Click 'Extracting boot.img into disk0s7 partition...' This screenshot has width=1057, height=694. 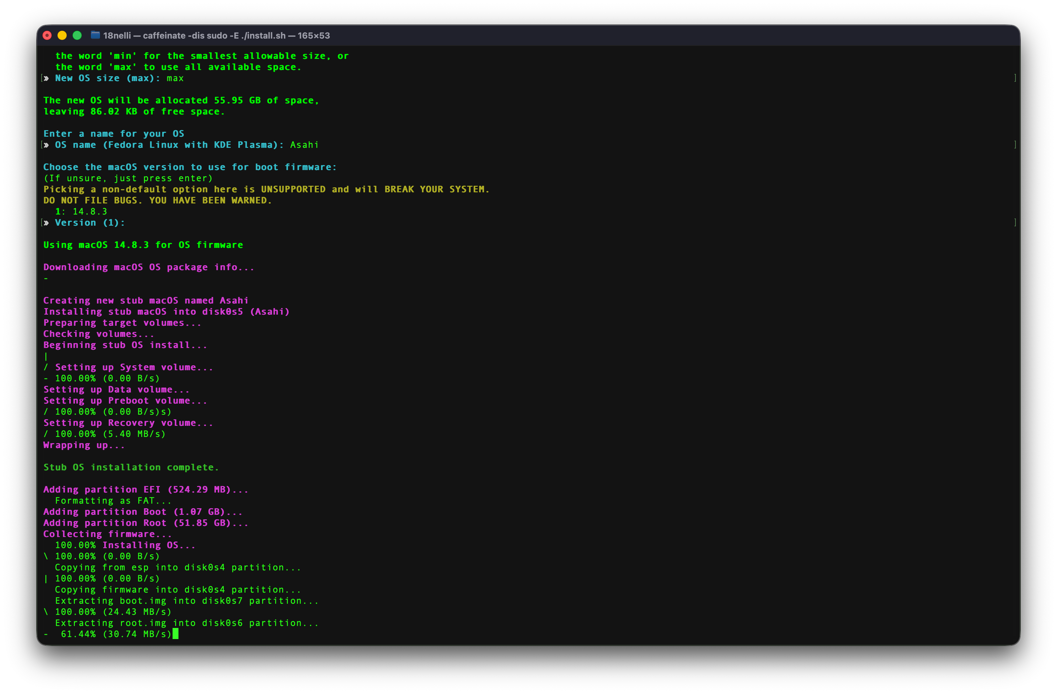click(187, 600)
